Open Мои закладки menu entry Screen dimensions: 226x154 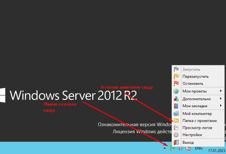198,106
